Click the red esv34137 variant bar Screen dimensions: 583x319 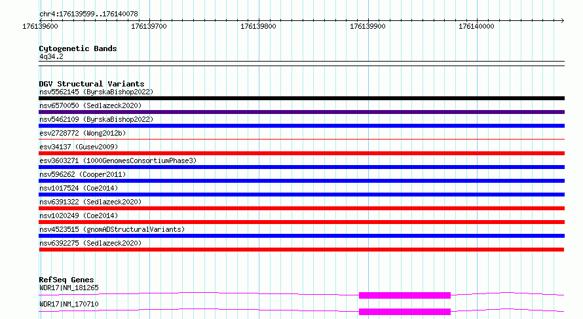(x=301, y=153)
